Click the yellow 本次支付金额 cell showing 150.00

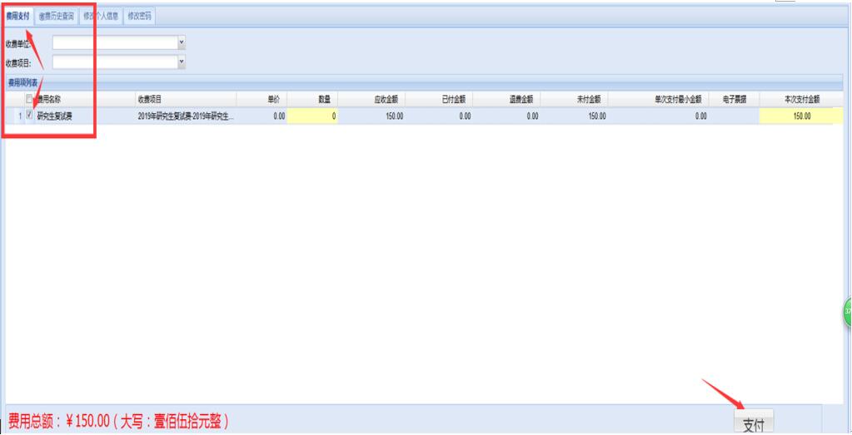point(795,116)
